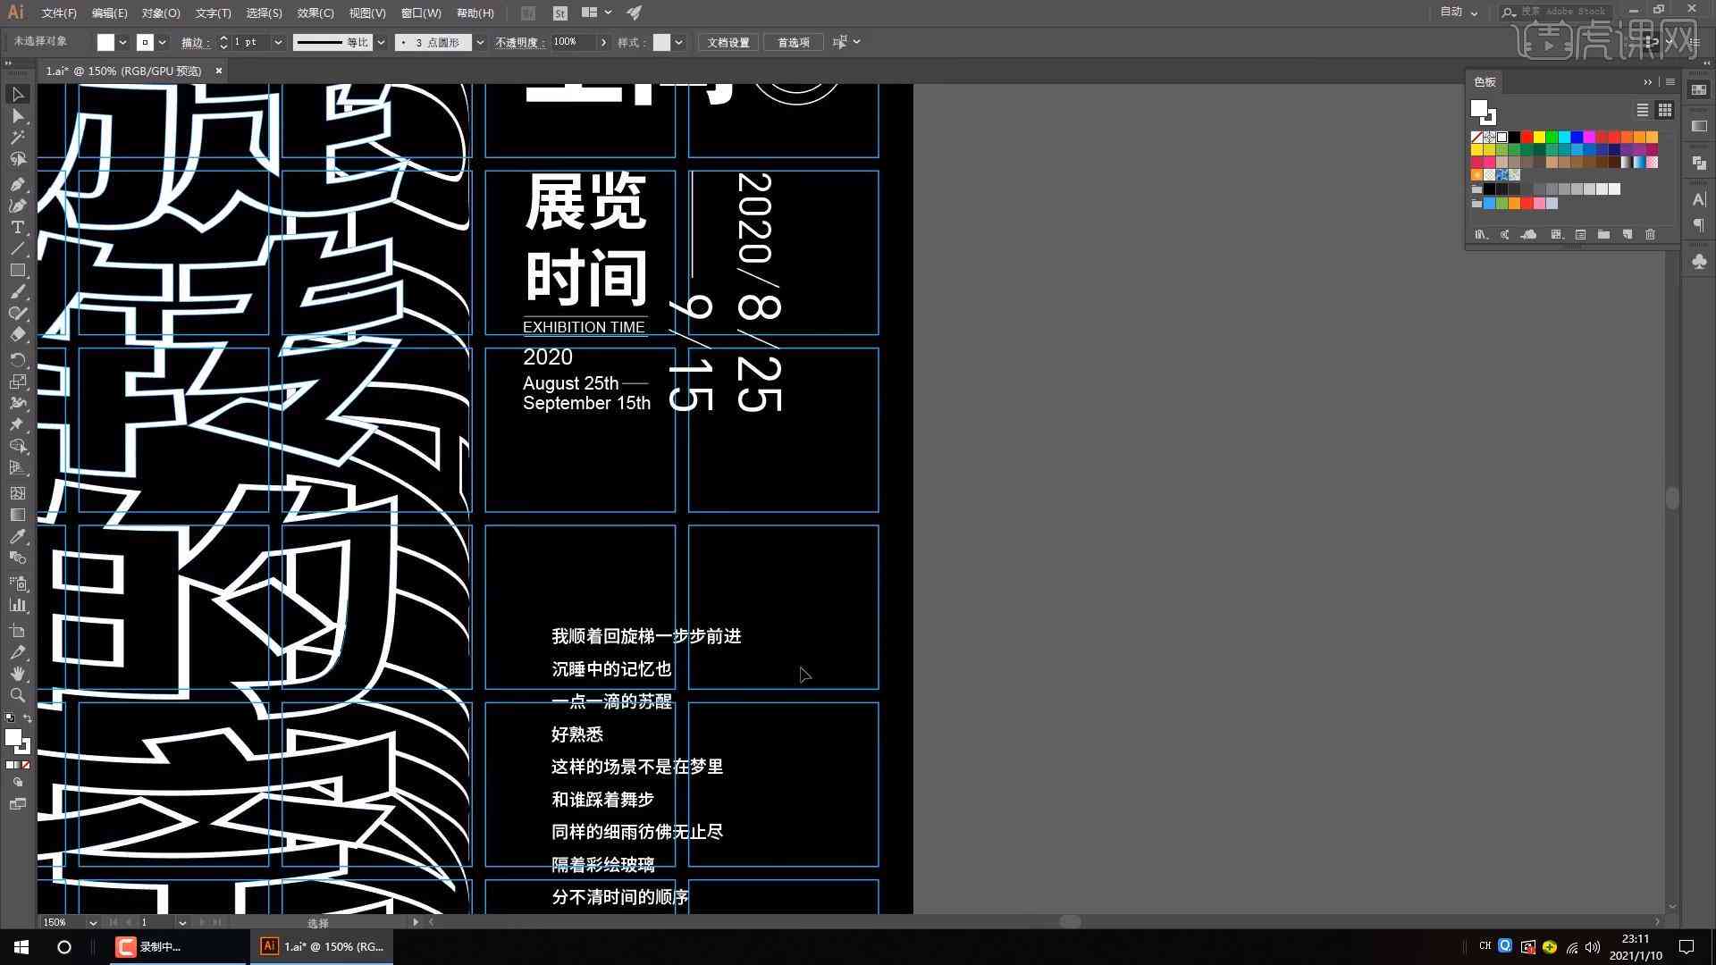Open the 效果(C) menu

(x=315, y=13)
